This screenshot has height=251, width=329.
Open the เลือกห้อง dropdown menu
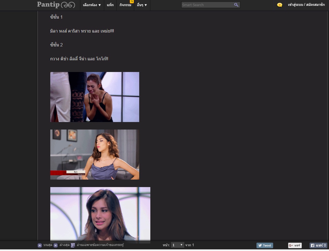tap(92, 5)
